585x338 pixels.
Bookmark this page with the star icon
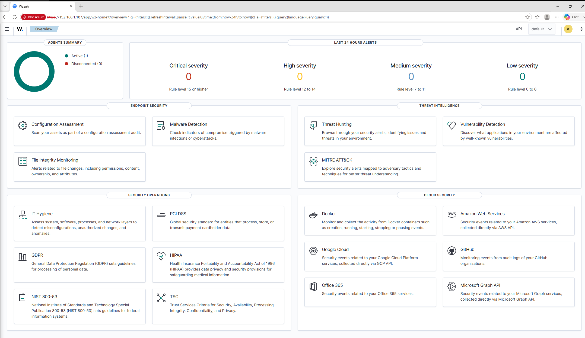[x=527, y=17]
